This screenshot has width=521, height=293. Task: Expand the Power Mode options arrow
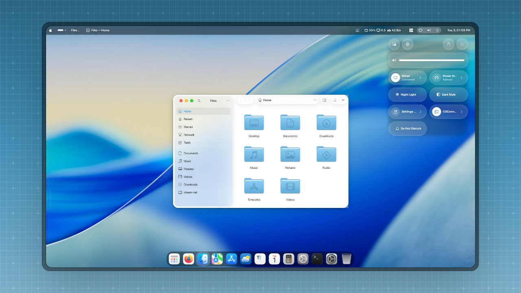click(462, 77)
